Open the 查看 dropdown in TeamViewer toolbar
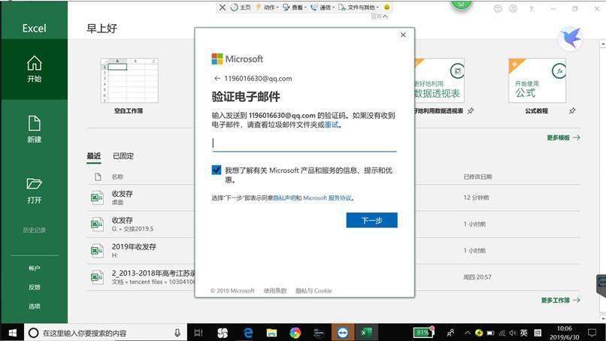The height and width of the screenshot is (341, 606). pyautogui.click(x=295, y=7)
